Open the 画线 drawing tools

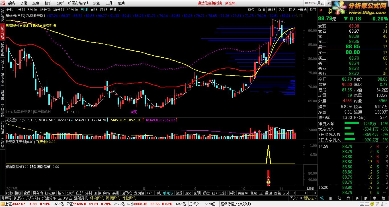(272, 10)
